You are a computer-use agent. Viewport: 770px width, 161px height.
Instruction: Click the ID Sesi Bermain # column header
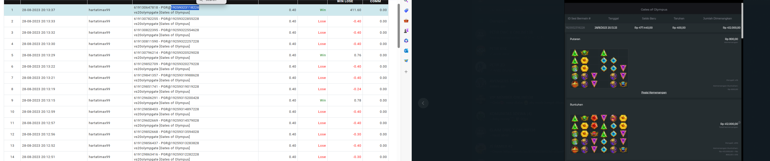pyautogui.click(x=579, y=19)
